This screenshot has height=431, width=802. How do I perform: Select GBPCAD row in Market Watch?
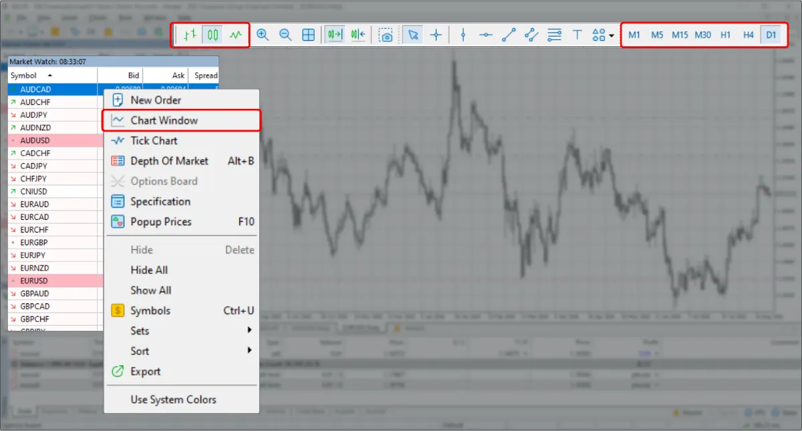pos(55,306)
